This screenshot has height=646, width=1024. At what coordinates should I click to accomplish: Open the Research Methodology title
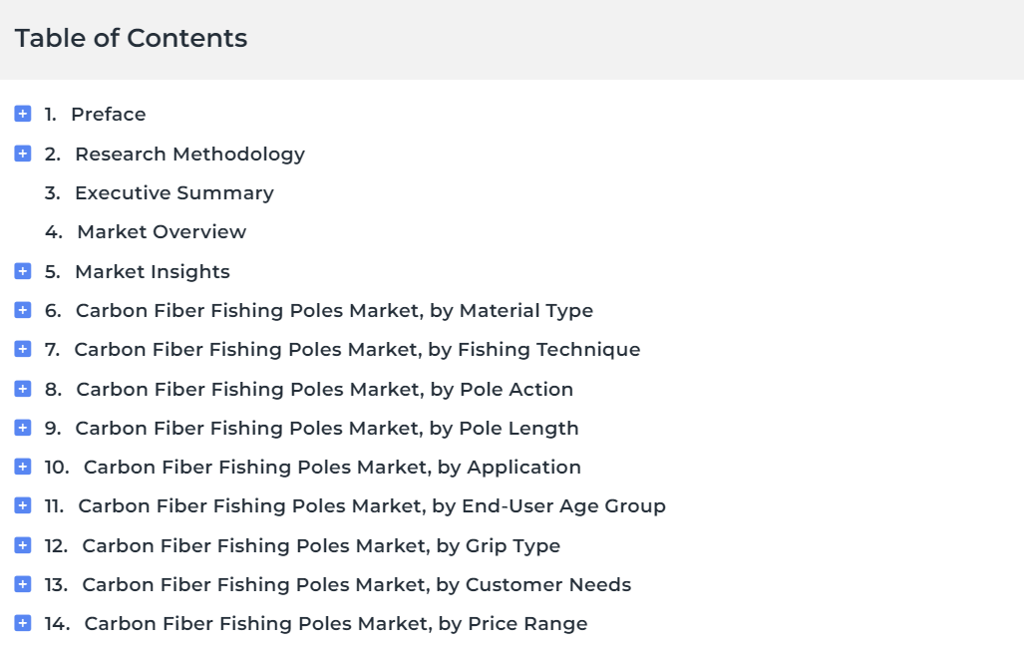[x=190, y=155]
